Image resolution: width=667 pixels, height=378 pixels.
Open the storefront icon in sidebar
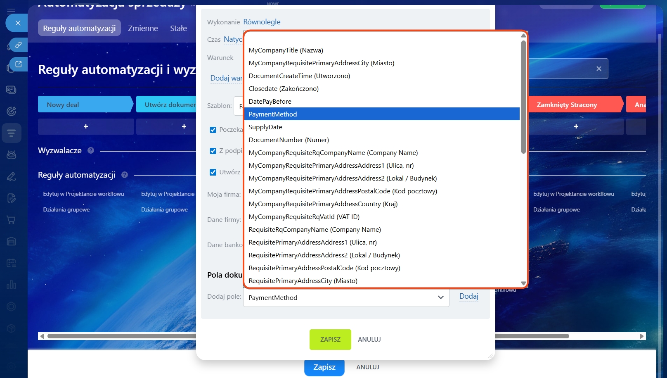11,241
